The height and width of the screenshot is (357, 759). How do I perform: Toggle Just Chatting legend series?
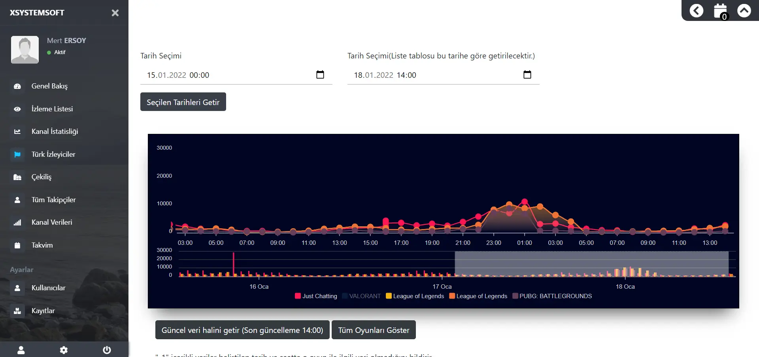pyautogui.click(x=316, y=296)
